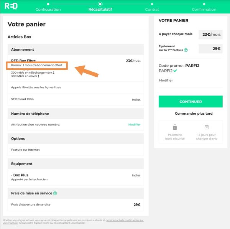230x229 pixels.
Task: Click the 14 jours calendar icon
Action: point(206,127)
